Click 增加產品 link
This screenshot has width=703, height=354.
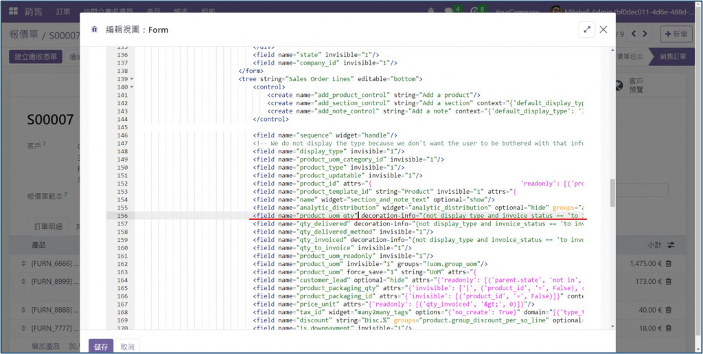(46, 346)
